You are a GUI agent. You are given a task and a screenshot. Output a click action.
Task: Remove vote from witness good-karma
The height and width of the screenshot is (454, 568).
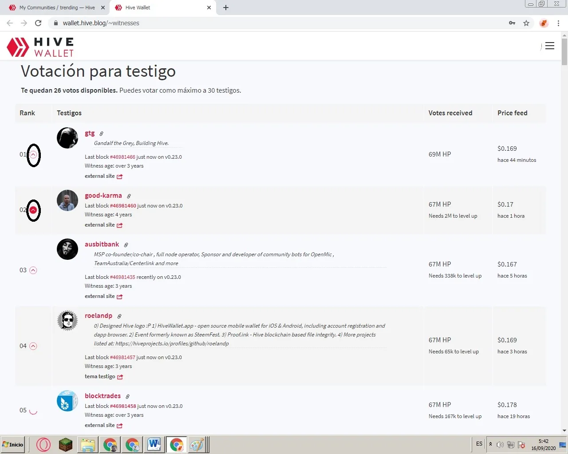pos(33,210)
